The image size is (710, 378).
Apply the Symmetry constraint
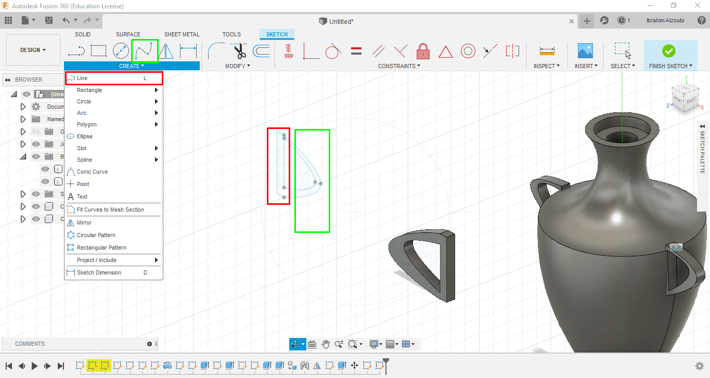[x=512, y=51]
